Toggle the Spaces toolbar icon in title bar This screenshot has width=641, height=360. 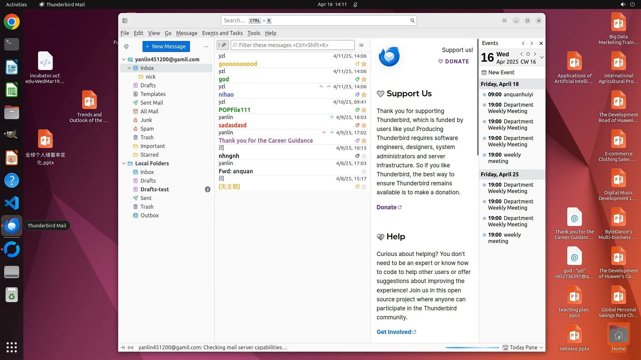125,21
